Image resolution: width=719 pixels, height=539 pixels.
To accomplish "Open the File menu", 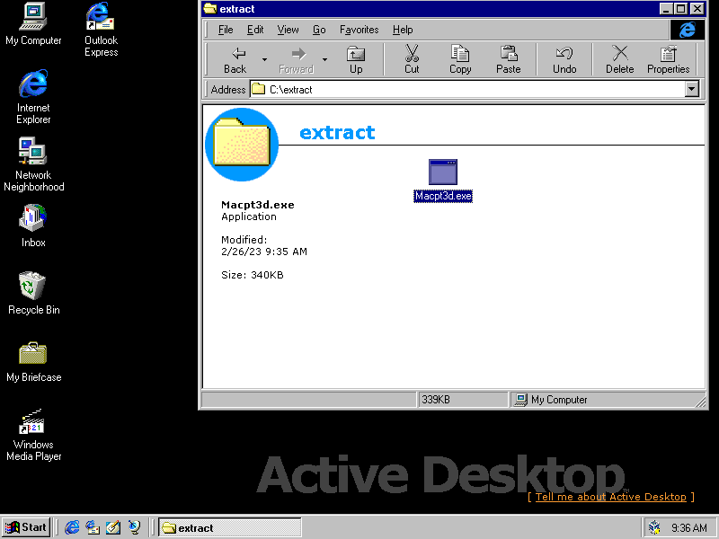I will [x=226, y=30].
